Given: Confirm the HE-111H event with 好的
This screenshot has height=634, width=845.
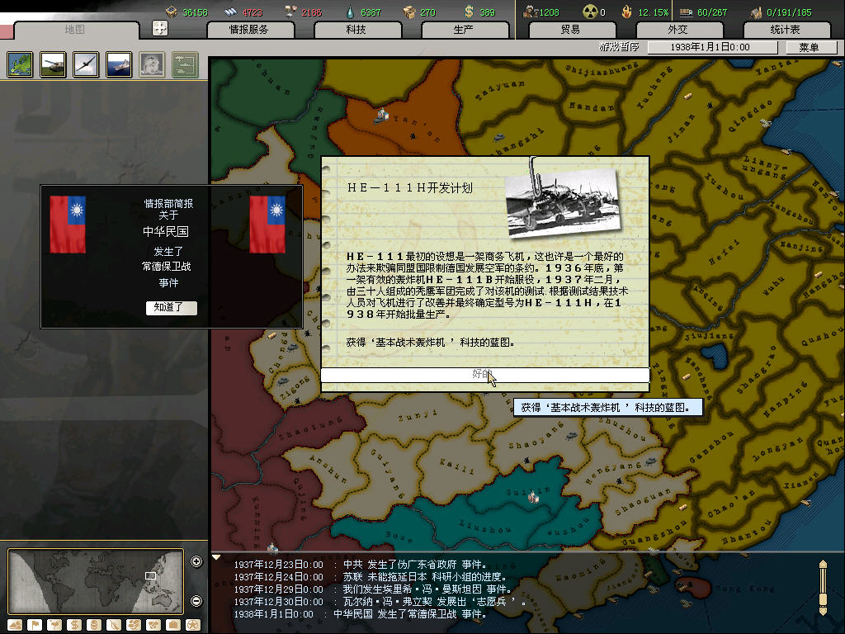Looking at the screenshot, I should [484, 375].
